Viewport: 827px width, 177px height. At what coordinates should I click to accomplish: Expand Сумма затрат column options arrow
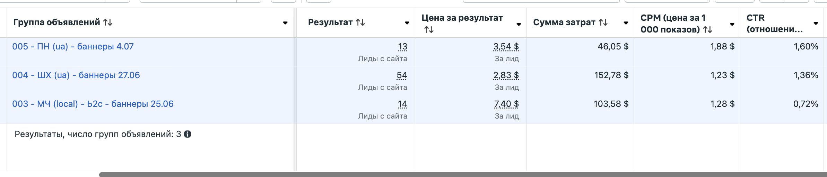click(626, 23)
